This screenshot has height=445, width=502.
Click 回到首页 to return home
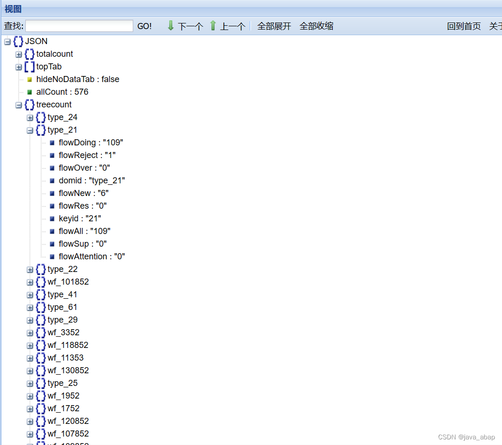pos(464,26)
